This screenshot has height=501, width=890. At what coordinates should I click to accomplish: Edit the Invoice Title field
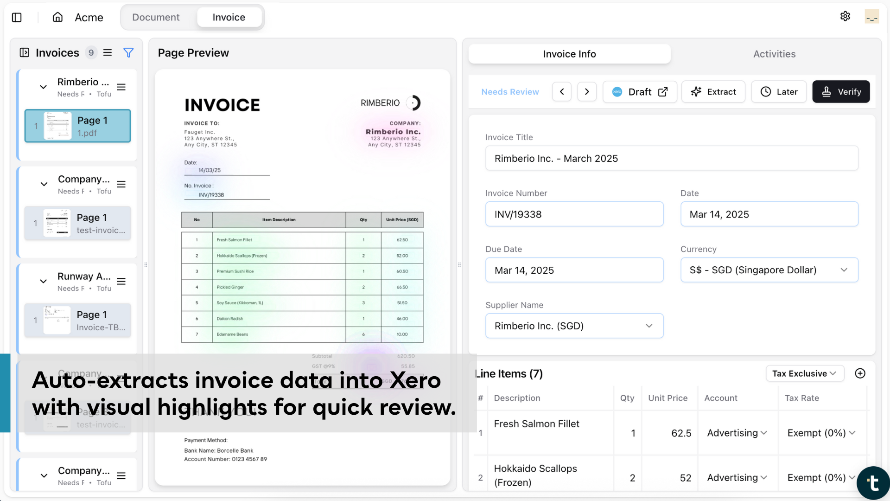tap(672, 158)
